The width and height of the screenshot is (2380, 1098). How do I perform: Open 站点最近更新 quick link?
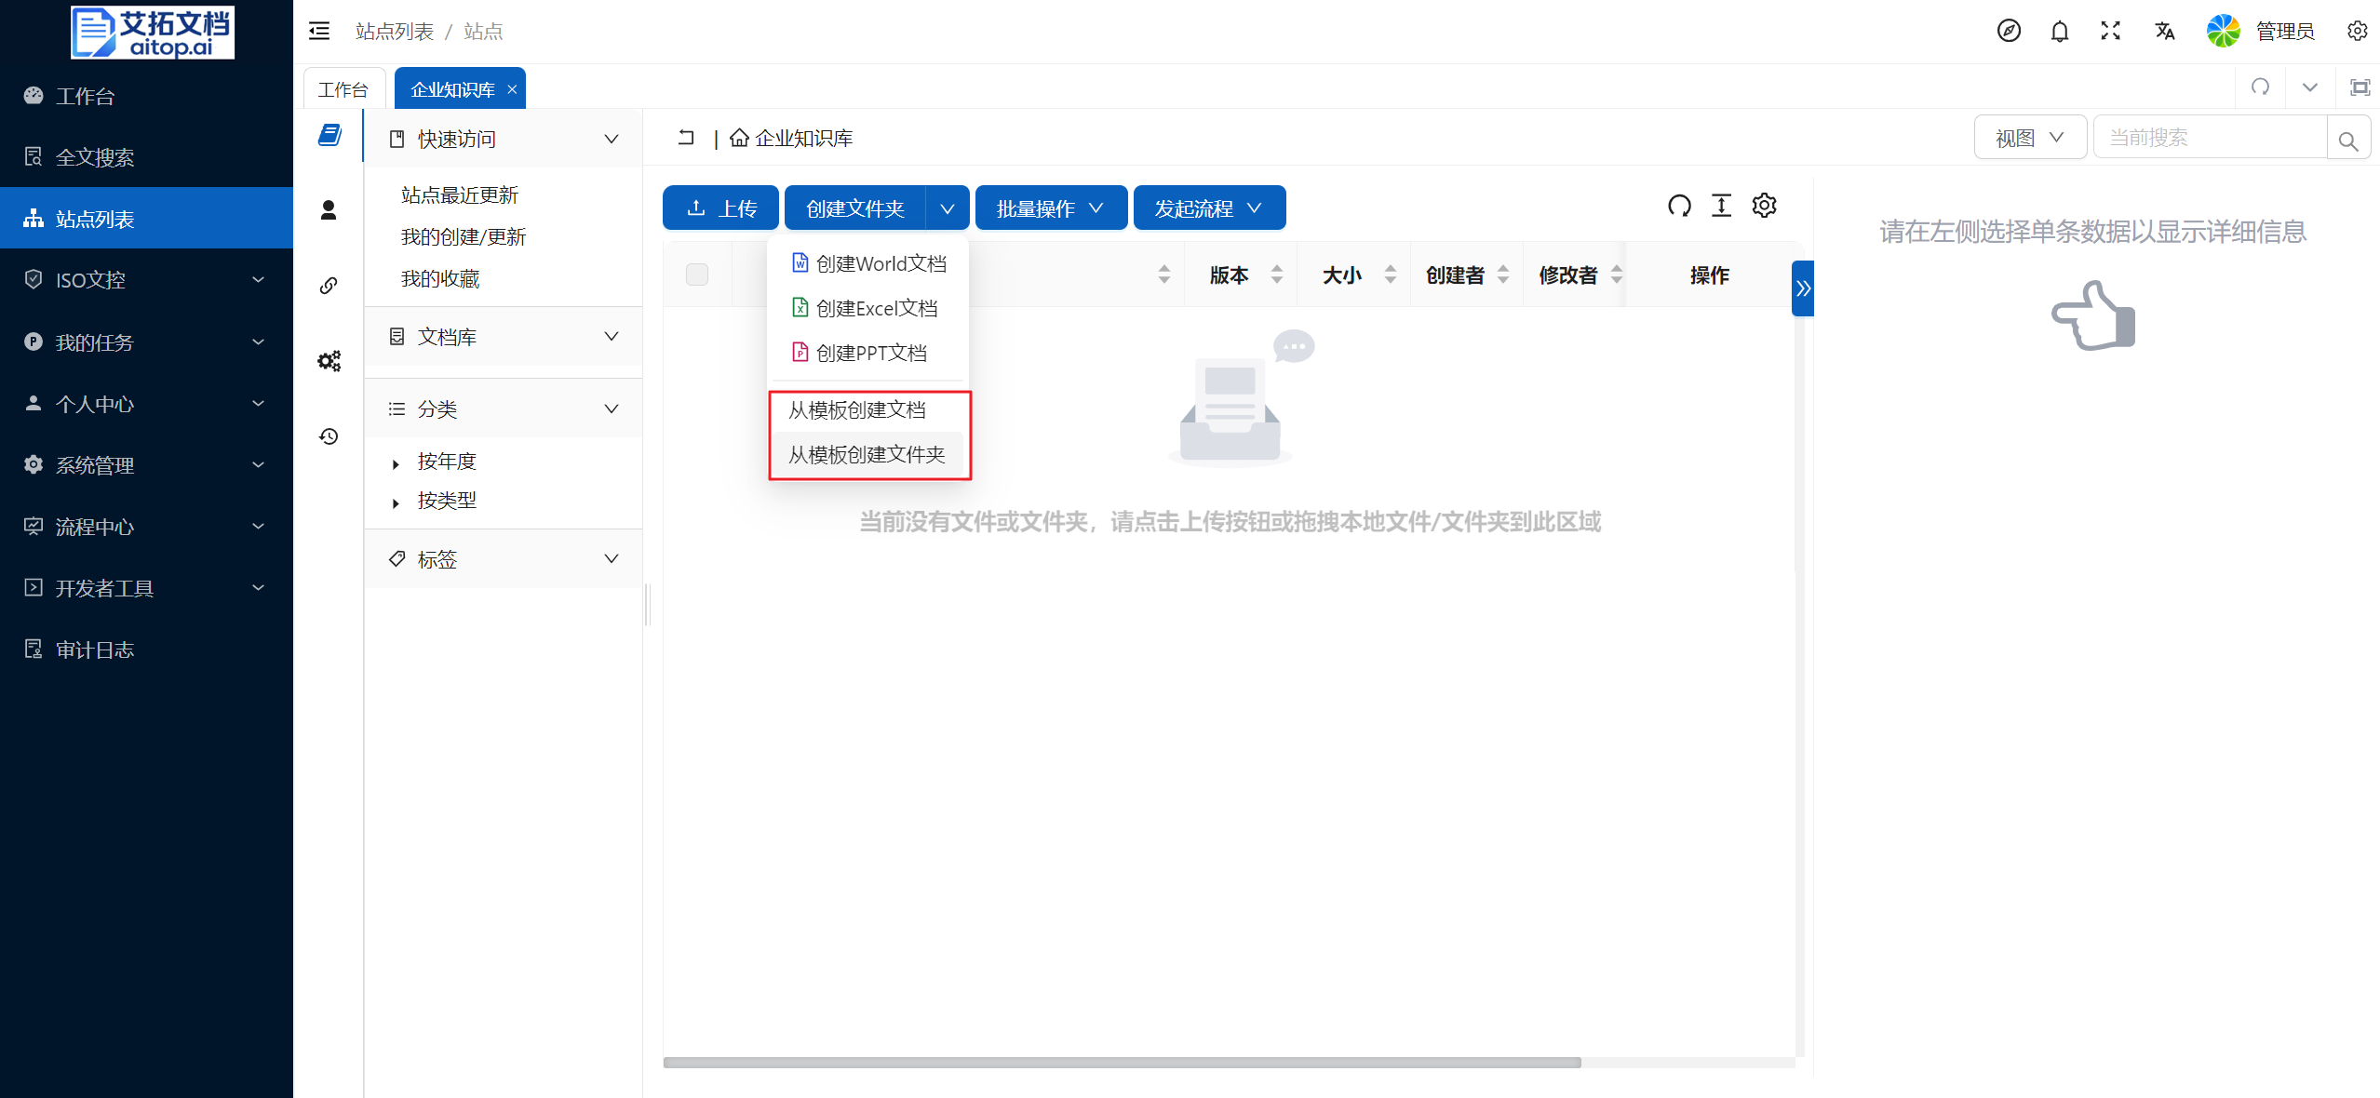(x=460, y=195)
